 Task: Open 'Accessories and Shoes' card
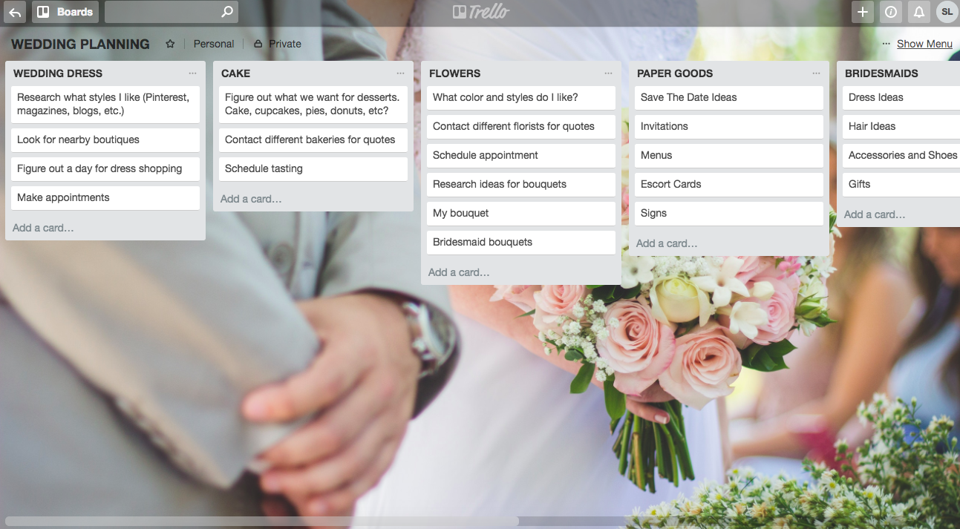[x=901, y=155]
